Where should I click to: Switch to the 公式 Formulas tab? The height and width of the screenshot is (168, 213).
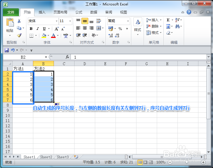[79, 12]
